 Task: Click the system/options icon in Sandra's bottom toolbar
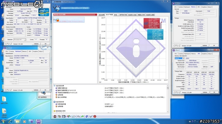click(x=59, y=116)
